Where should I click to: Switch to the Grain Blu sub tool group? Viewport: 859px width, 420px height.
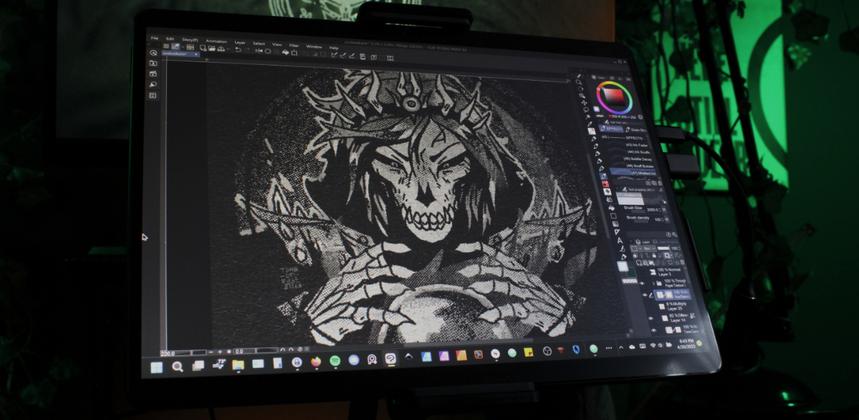click(636, 130)
